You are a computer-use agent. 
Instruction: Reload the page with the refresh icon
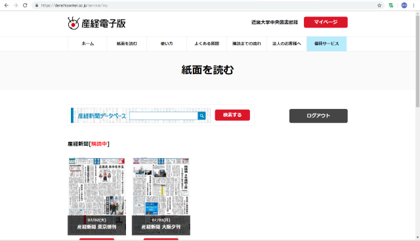click(25, 5)
